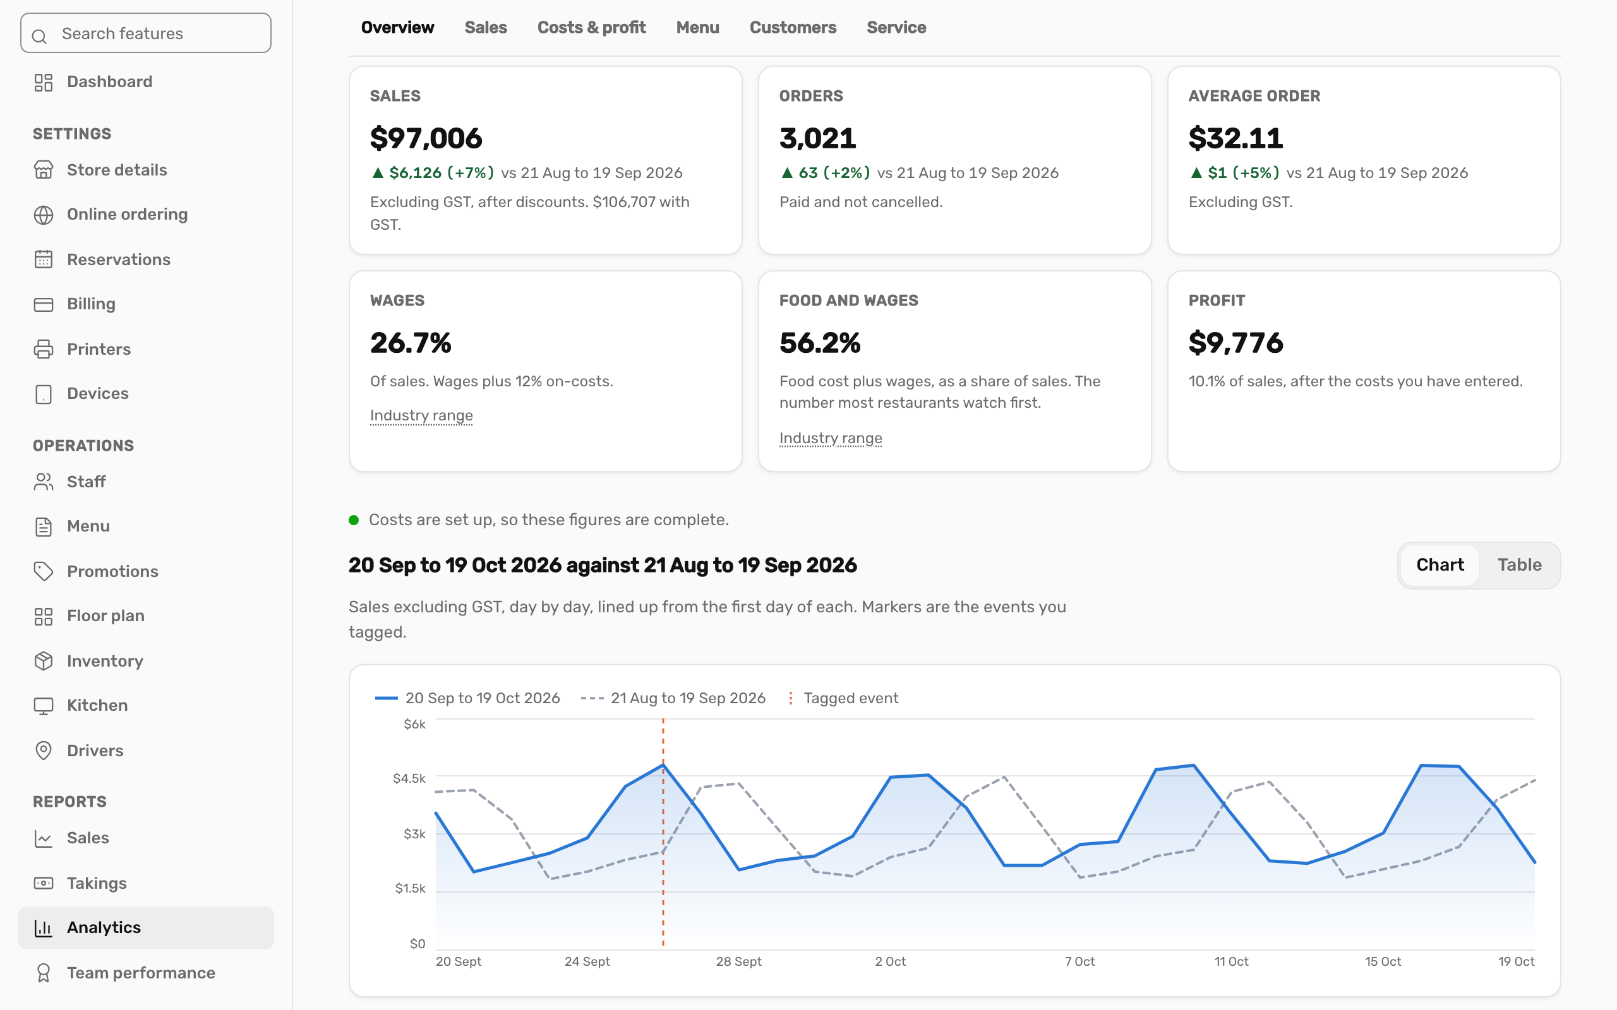Go to Costs & profit tab

coord(591,27)
